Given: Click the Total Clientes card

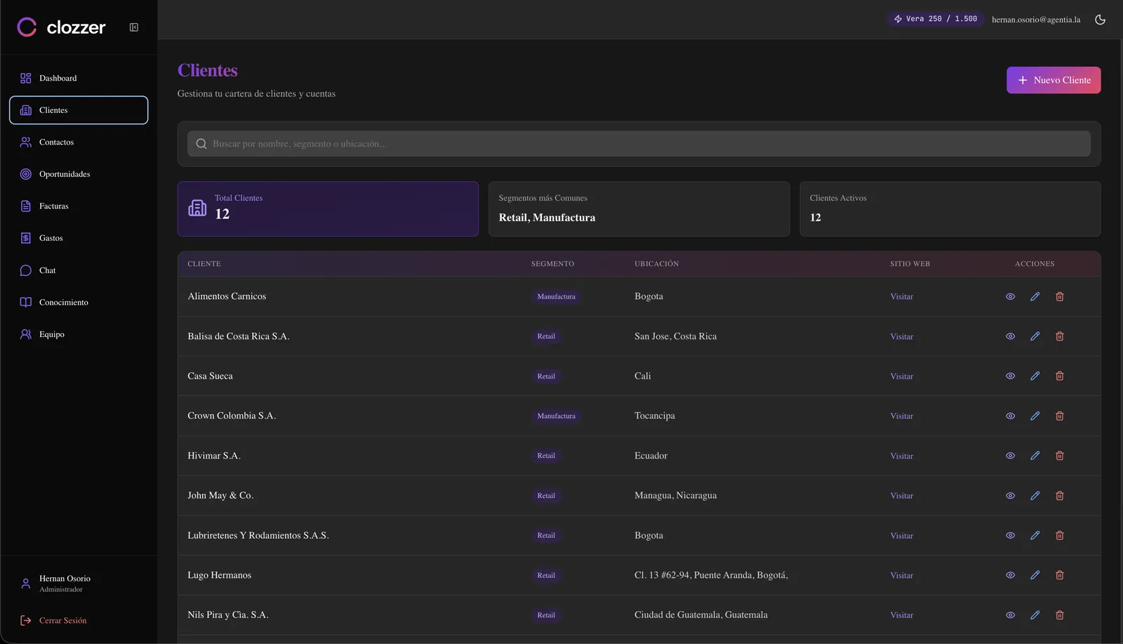Looking at the screenshot, I should [328, 209].
